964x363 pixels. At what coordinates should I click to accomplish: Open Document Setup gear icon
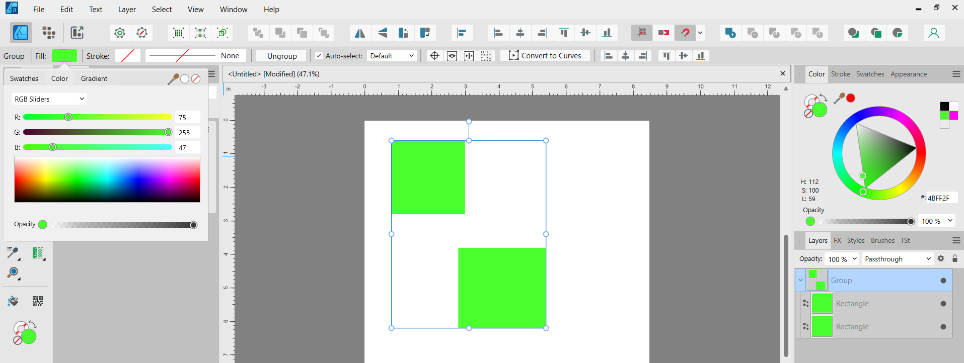pyautogui.click(x=120, y=33)
